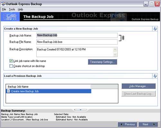Open the Tools menu
The height and width of the screenshot is (128, 161).
click(12, 9)
